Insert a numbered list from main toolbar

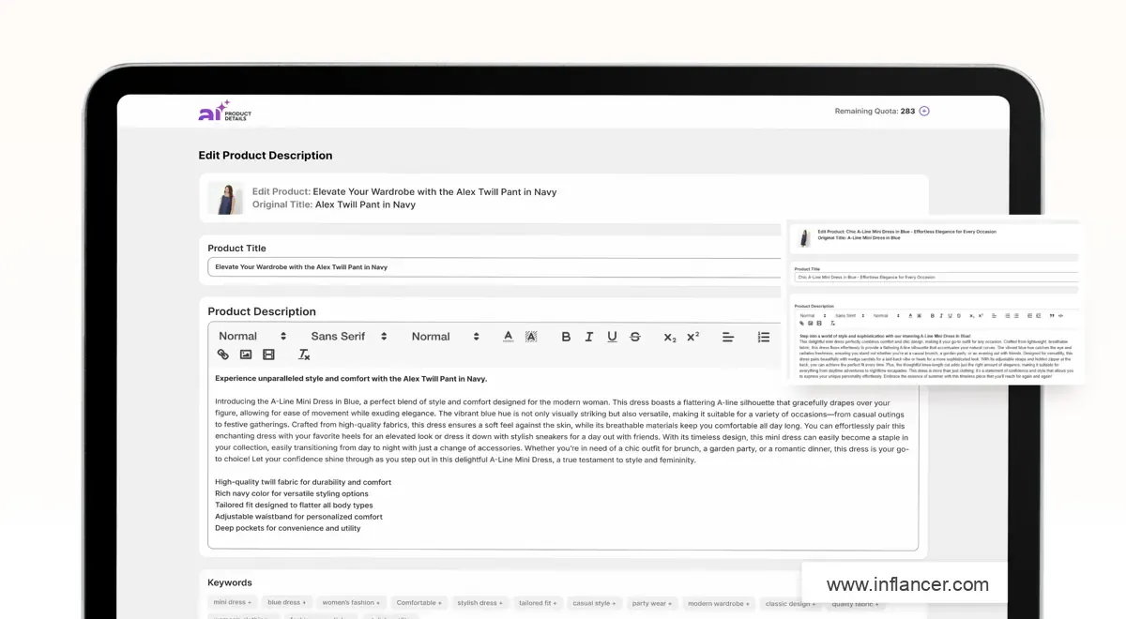[x=764, y=337]
